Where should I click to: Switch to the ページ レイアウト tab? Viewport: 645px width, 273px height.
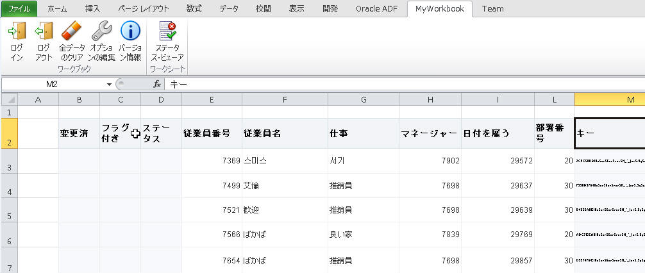point(143,8)
